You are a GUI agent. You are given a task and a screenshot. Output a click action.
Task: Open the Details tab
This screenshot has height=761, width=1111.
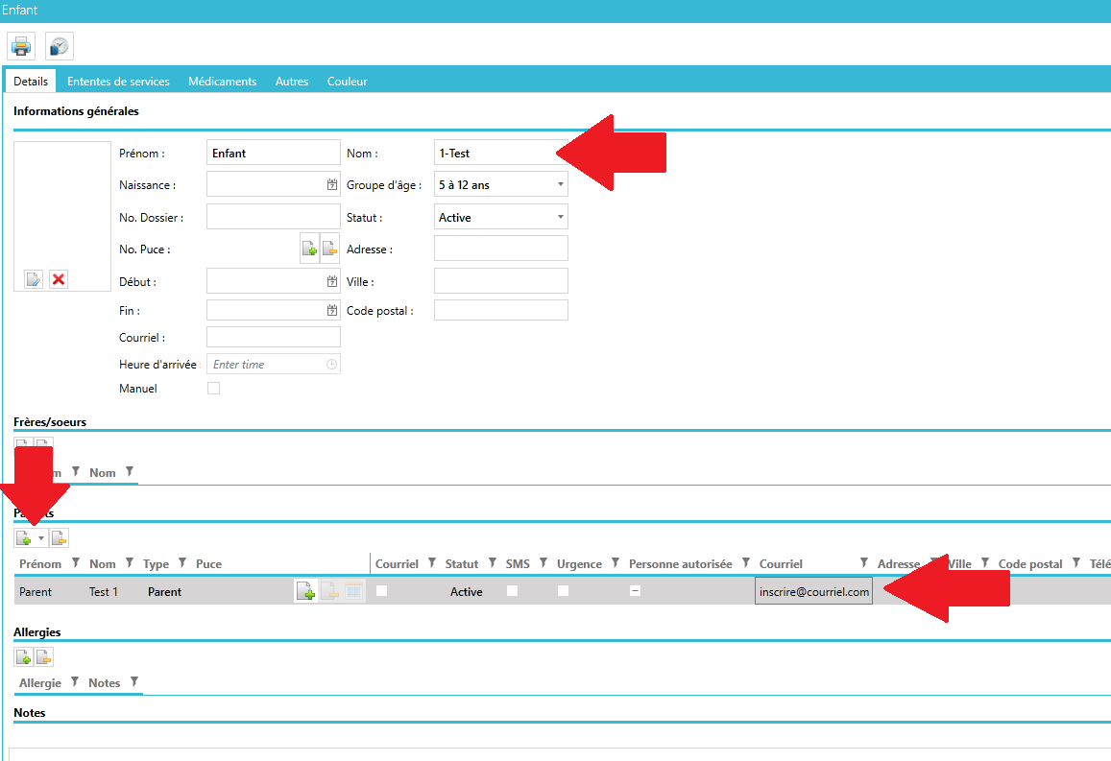click(31, 82)
